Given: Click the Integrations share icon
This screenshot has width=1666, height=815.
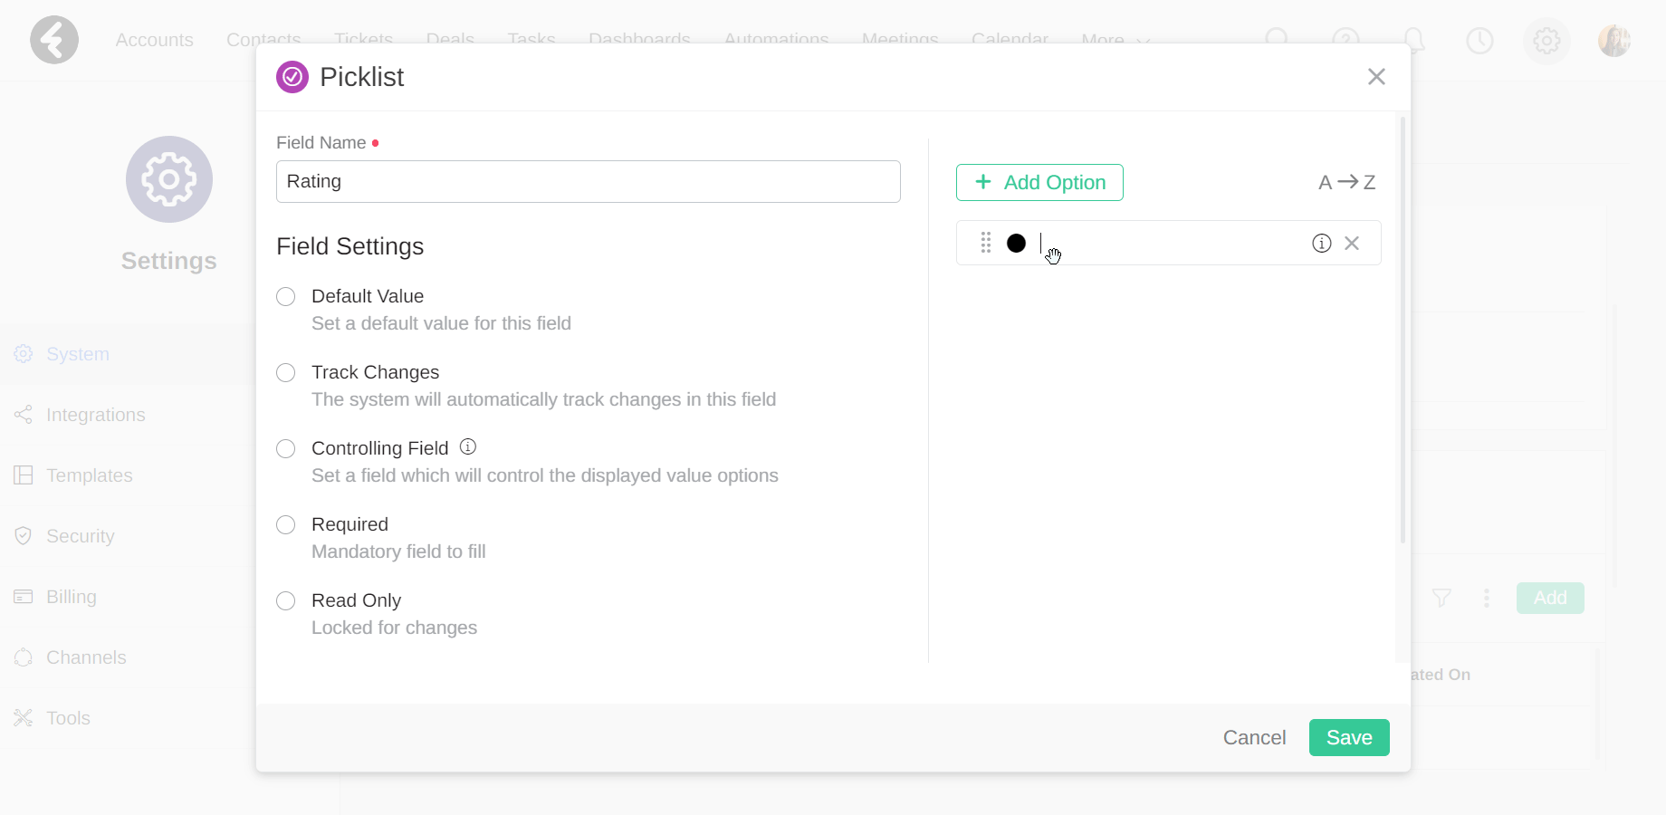Looking at the screenshot, I should (x=24, y=415).
